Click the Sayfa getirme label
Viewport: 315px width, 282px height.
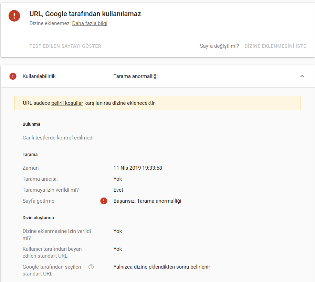click(x=38, y=201)
